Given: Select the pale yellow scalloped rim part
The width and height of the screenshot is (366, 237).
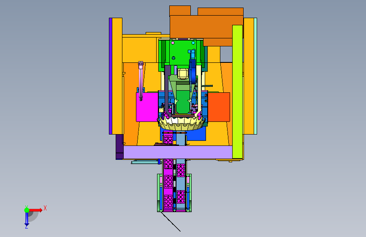Looking at the screenshot, I should tap(182, 124).
